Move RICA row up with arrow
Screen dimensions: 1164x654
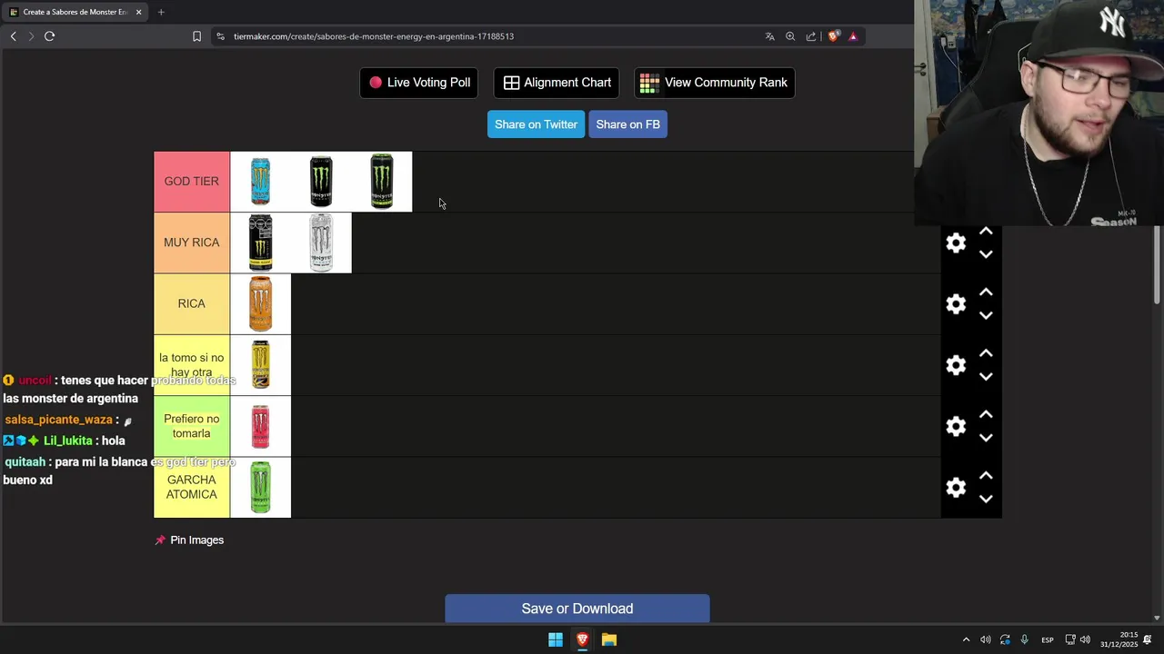coord(986,292)
